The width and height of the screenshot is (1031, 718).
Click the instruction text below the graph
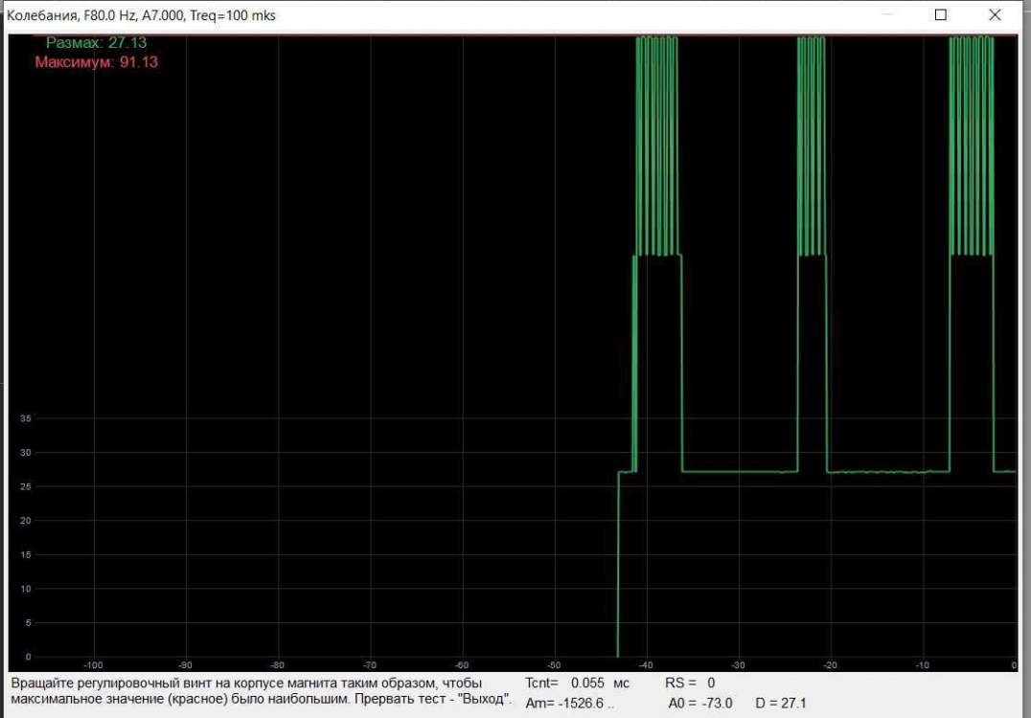(261, 691)
